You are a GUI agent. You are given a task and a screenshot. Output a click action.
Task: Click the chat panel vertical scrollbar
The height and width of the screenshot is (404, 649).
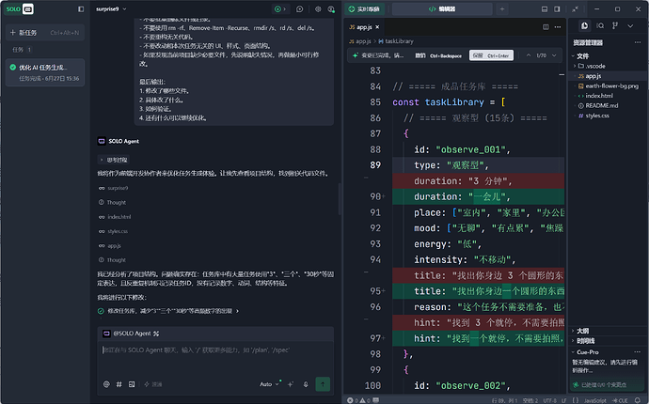point(340,198)
